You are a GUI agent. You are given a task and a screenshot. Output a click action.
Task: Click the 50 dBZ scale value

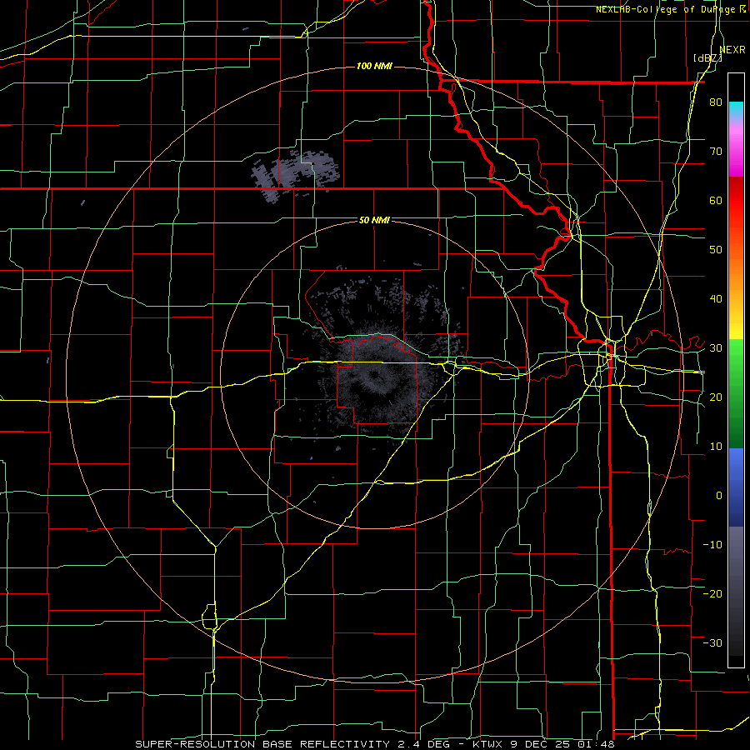click(x=716, y=250)
